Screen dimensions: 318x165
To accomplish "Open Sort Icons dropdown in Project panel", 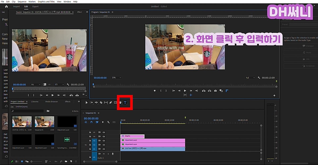I will click(48, 161).
